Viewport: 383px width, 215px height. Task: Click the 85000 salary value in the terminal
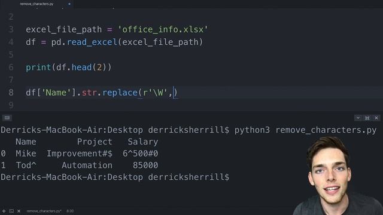click(145, 165)
